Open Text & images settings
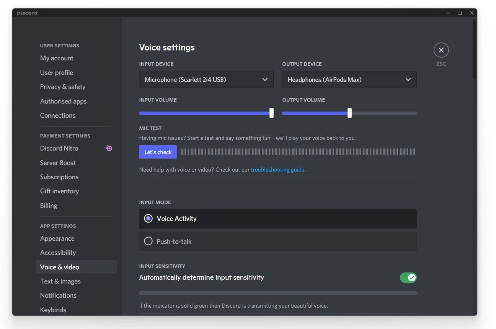 point(60,281)
